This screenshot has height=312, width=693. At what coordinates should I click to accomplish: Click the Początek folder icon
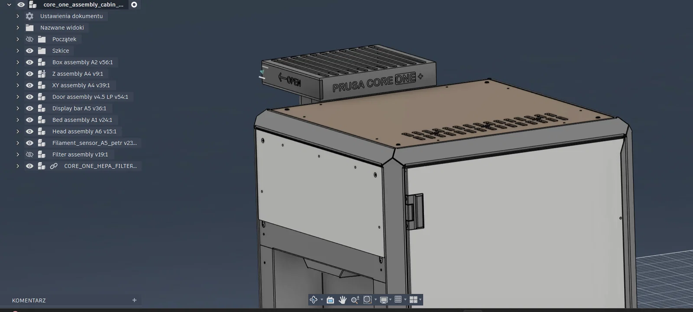[42, 39]
